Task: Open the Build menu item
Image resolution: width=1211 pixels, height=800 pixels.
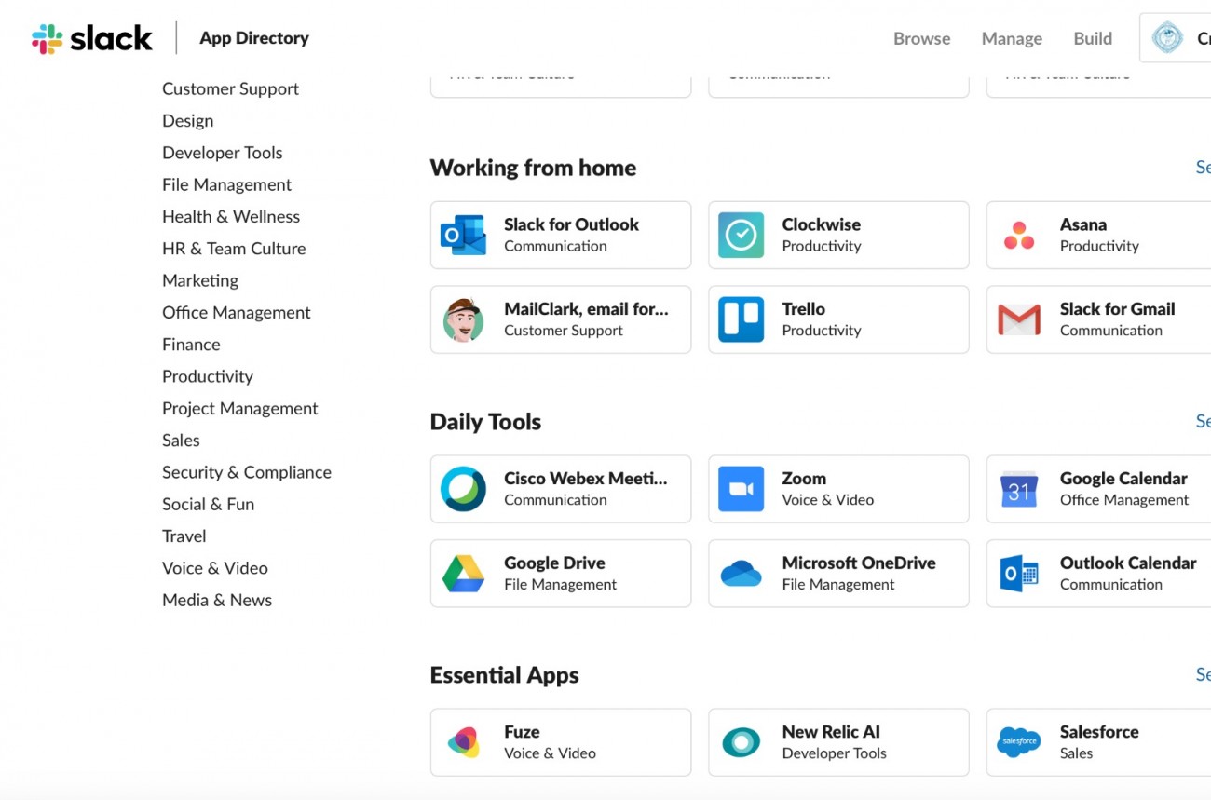Action: coord(1093,38)
